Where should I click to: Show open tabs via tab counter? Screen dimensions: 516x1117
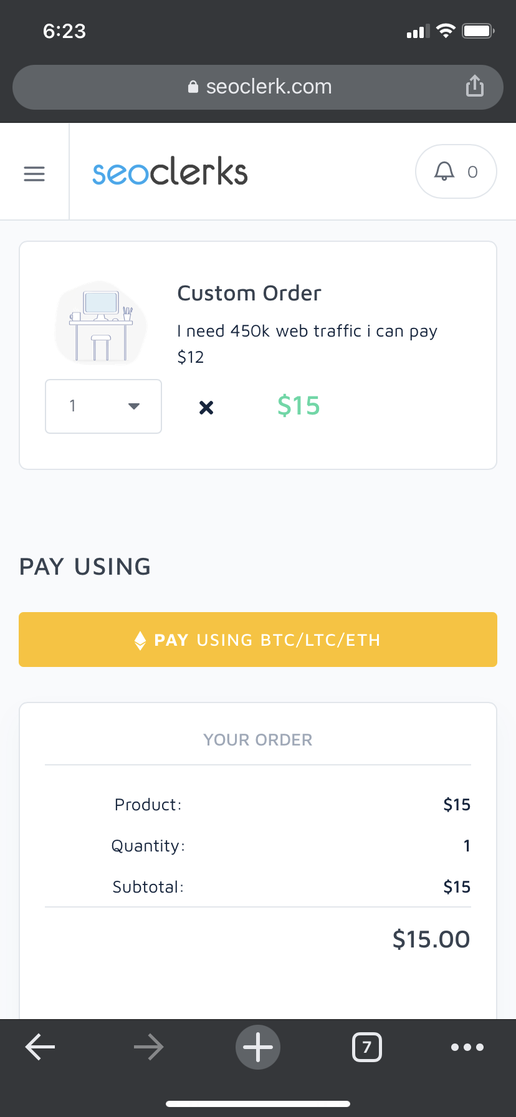pos(367,1047)
